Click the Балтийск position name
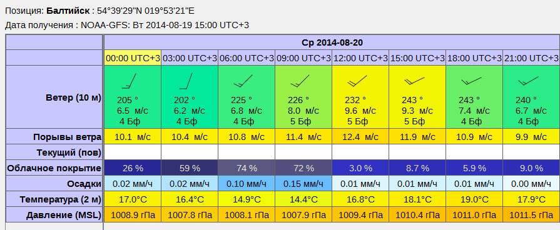 pyautogui.click(x=68, y=11)
